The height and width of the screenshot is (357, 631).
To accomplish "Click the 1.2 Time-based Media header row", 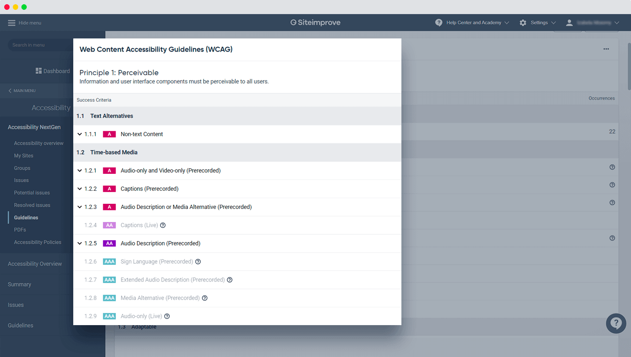I will click(x=237, y=153).
